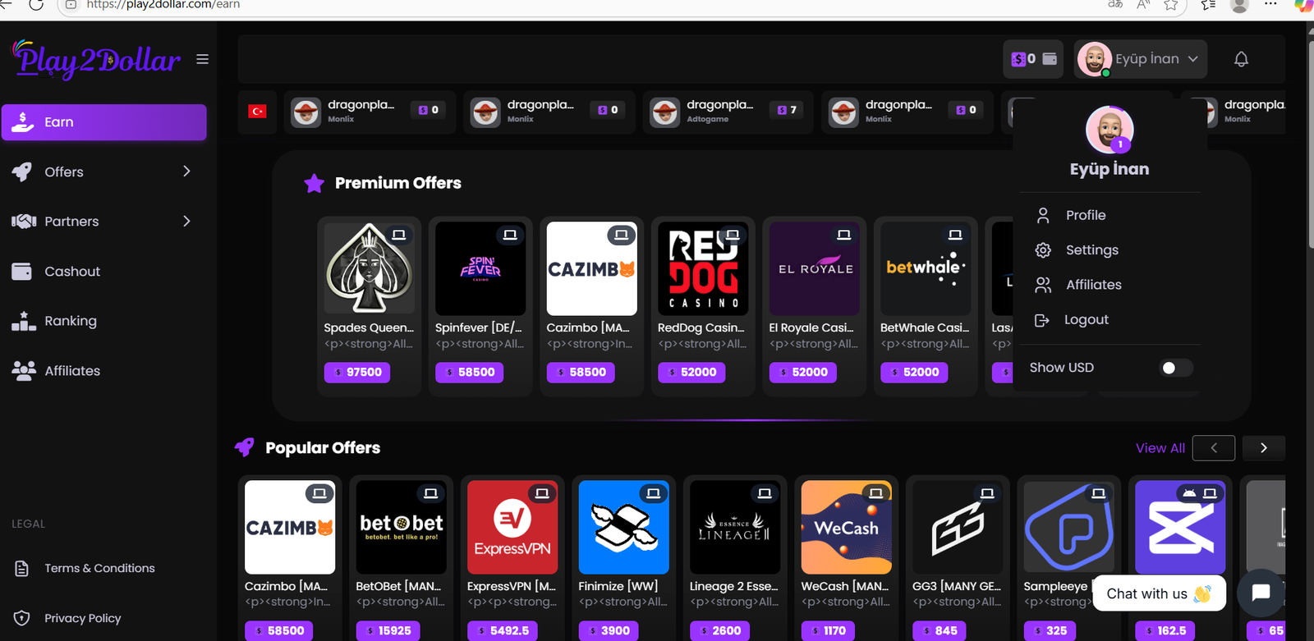Screen dimensions: 1314x641
Task: Open El Royale Casino offer
Action: (815, 306)
